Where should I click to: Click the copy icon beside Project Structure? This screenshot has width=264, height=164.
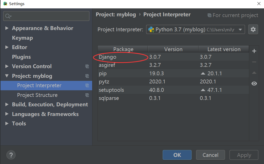(x=87, y=95)
